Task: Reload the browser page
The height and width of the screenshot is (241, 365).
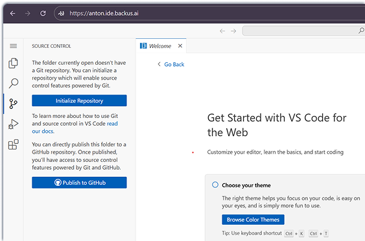Action: [x=43, y=14]
